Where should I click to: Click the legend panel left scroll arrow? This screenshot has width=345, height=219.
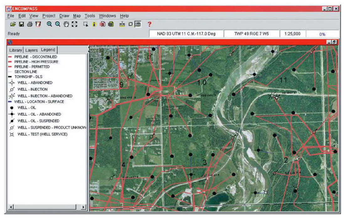click(x=11, y=207)
